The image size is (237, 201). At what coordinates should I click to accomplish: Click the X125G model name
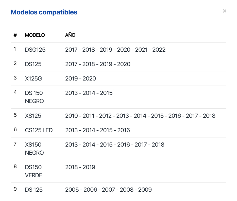[x=33, y=78]
